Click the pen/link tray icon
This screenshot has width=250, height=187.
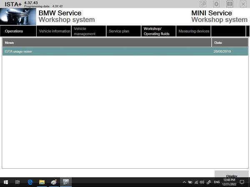point(209,182)
